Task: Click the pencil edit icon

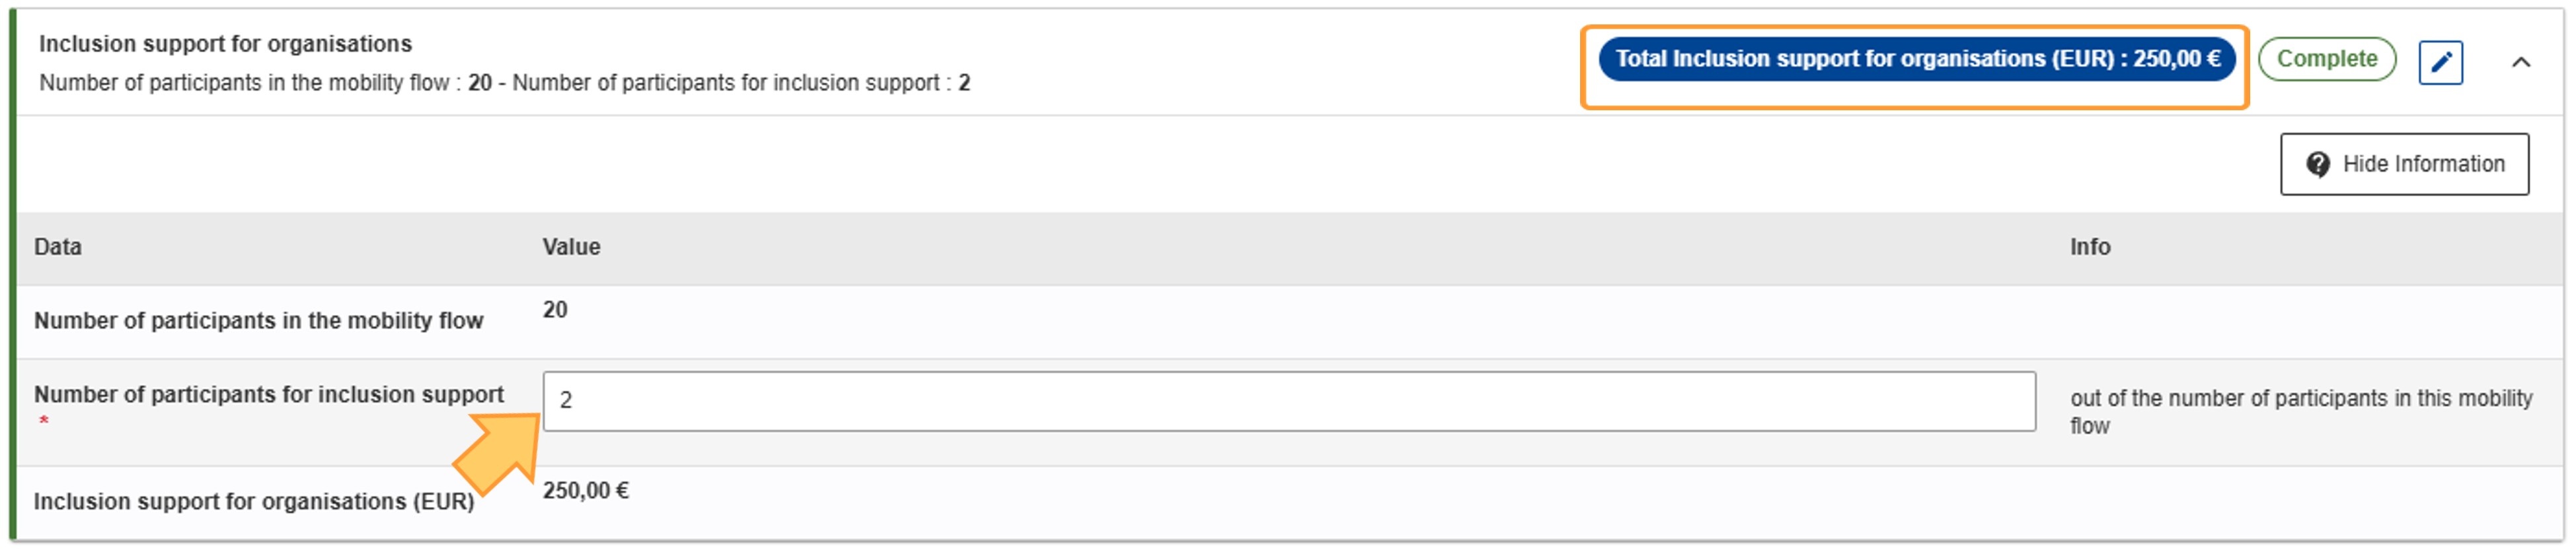Action: [2440, 62]
